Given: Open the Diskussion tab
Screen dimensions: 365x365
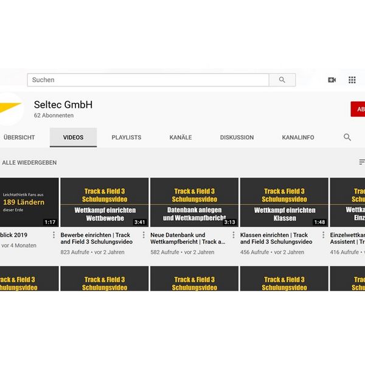Looking at the screenshot, I should pos(237,137).
